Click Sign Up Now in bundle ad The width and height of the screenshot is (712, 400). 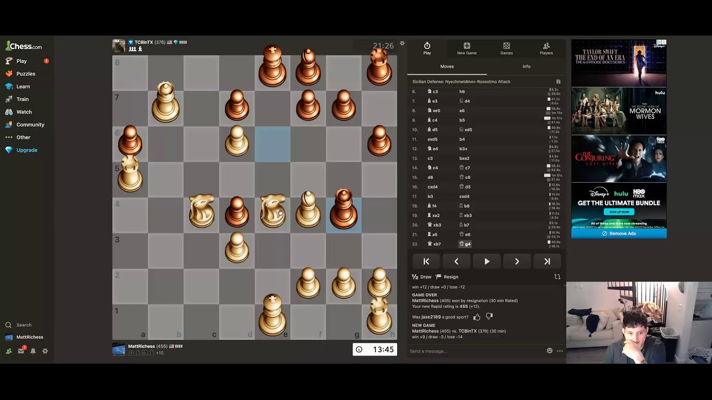tap(619, 212)
